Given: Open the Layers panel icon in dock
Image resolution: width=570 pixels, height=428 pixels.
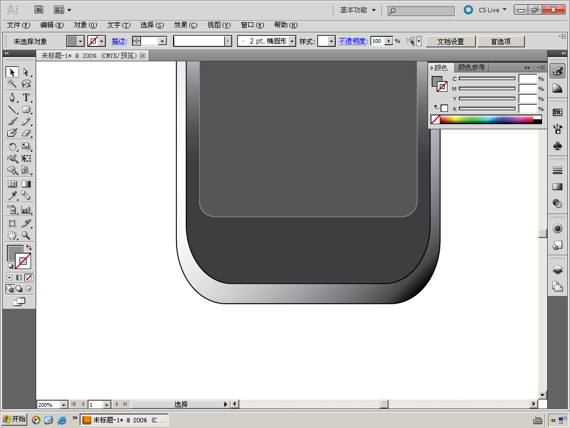Looking at the screenshot, I should pos(557,270).
